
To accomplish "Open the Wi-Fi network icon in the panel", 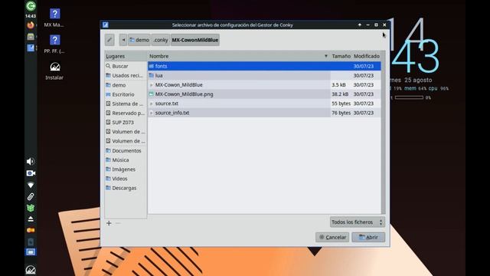I will click(x=31, y=185).
